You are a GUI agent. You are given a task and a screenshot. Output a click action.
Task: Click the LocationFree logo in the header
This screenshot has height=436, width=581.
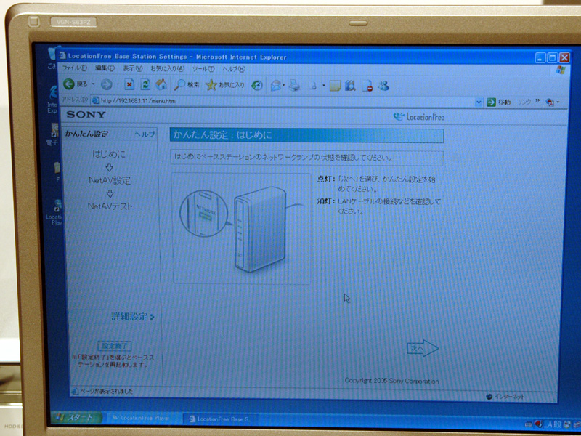point(419,117)
